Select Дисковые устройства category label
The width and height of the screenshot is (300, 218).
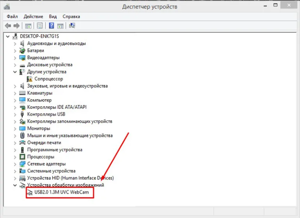tap(50, 65)
